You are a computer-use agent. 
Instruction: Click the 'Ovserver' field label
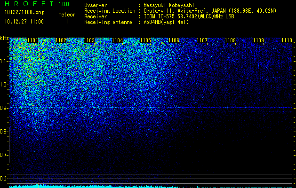click(96, 5)
